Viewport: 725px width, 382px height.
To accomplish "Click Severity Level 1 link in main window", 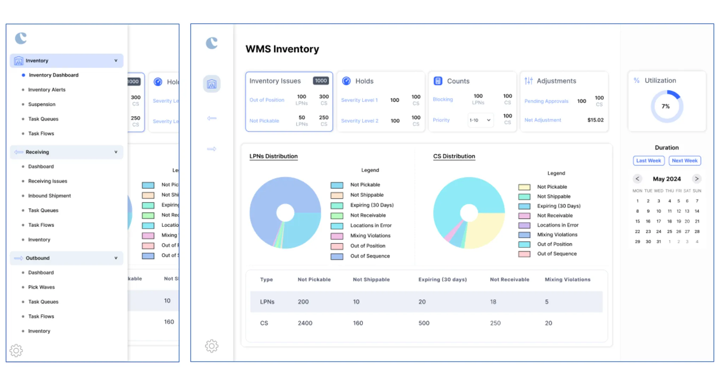I will click(x=359, y=100).
